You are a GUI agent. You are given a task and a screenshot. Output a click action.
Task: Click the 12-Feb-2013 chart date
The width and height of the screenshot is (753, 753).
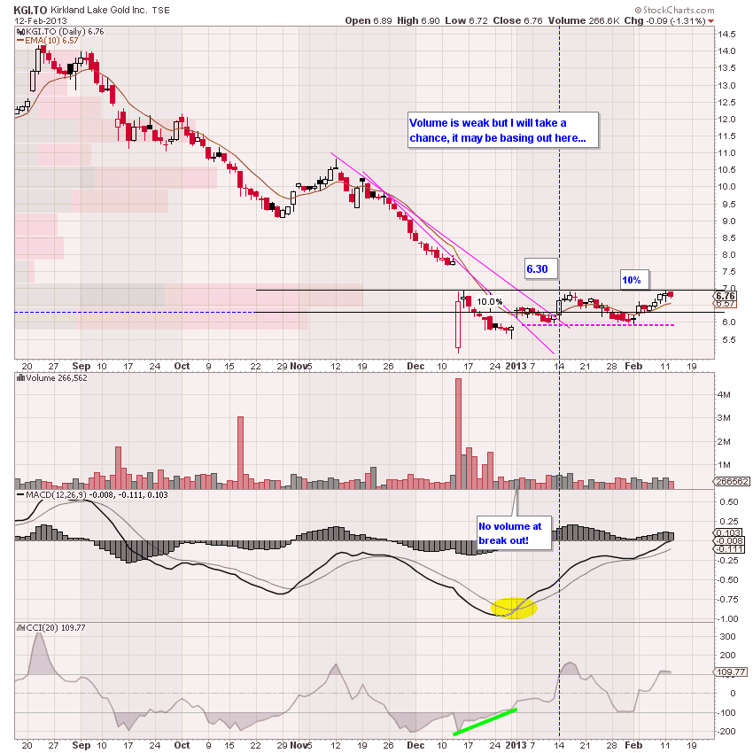(x=41, y=20)
